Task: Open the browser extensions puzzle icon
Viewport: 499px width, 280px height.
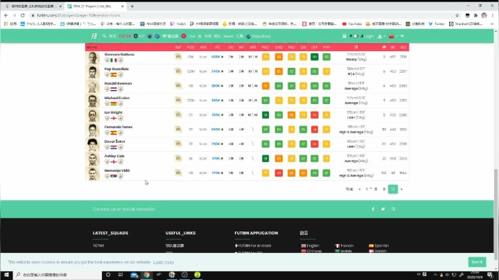Action: tap(475, 15)
